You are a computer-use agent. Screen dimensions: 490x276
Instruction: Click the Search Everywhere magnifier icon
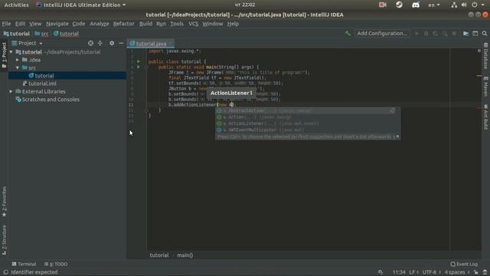click(485, 34)
